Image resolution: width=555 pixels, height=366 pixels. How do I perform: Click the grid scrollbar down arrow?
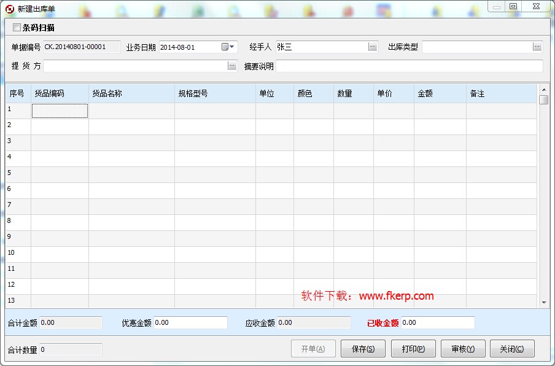coord(544,303)
